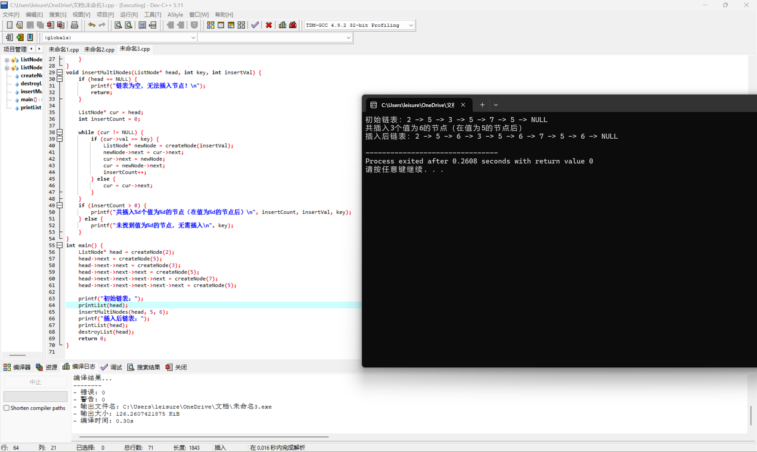Click the Print icon on toolbar
Viewport: 757px width, 452px height.
point(74,25)
